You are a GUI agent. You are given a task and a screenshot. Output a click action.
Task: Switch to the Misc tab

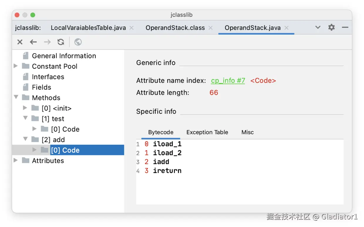(x=247, y=132)
